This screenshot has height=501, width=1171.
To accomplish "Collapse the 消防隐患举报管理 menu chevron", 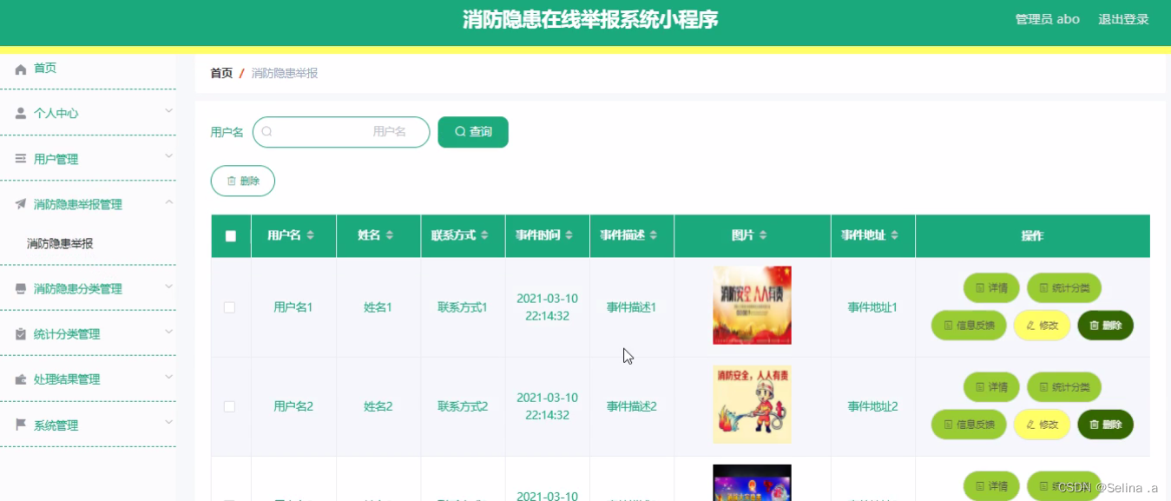I will [169, 202].
